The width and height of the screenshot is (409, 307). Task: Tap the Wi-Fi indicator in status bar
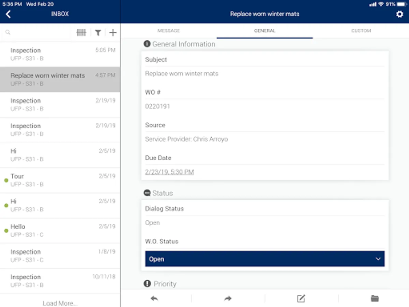(381, 4)
